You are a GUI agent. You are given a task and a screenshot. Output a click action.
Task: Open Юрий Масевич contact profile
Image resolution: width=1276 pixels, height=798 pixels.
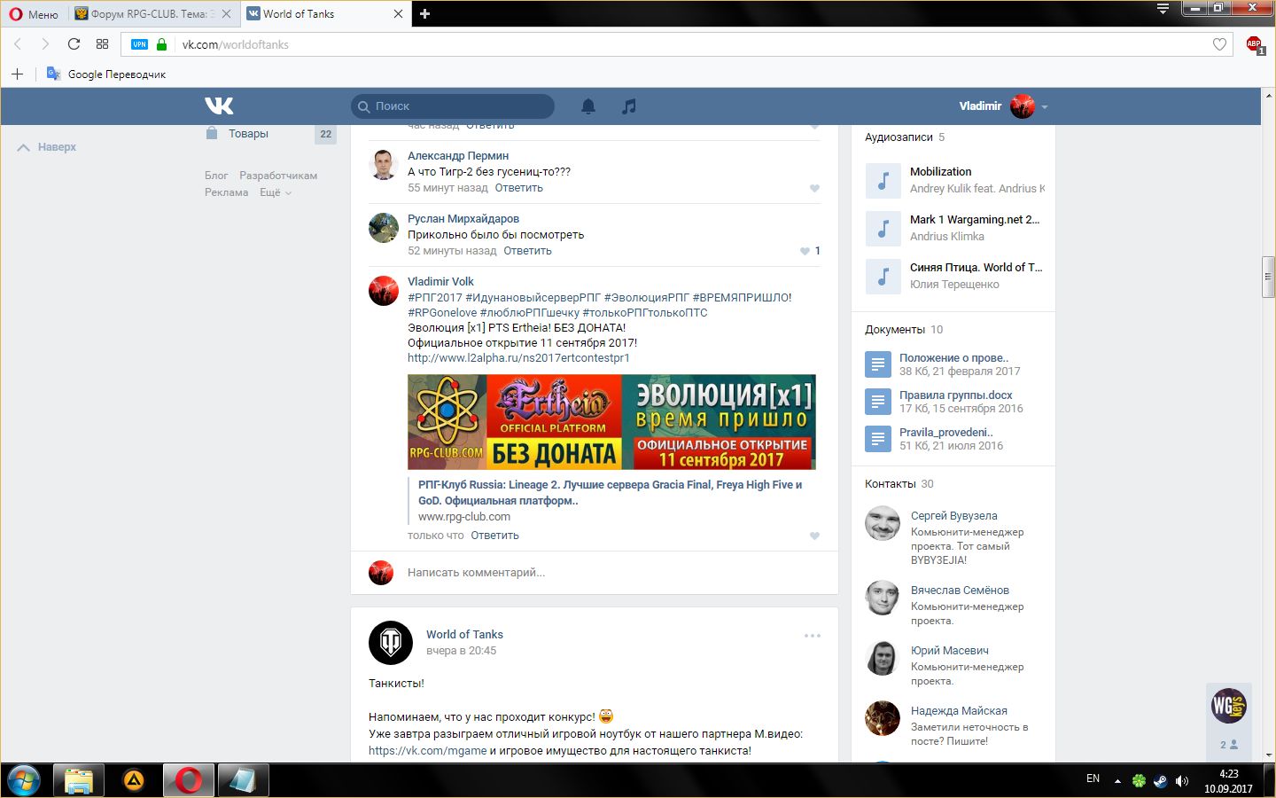point(949,651)
